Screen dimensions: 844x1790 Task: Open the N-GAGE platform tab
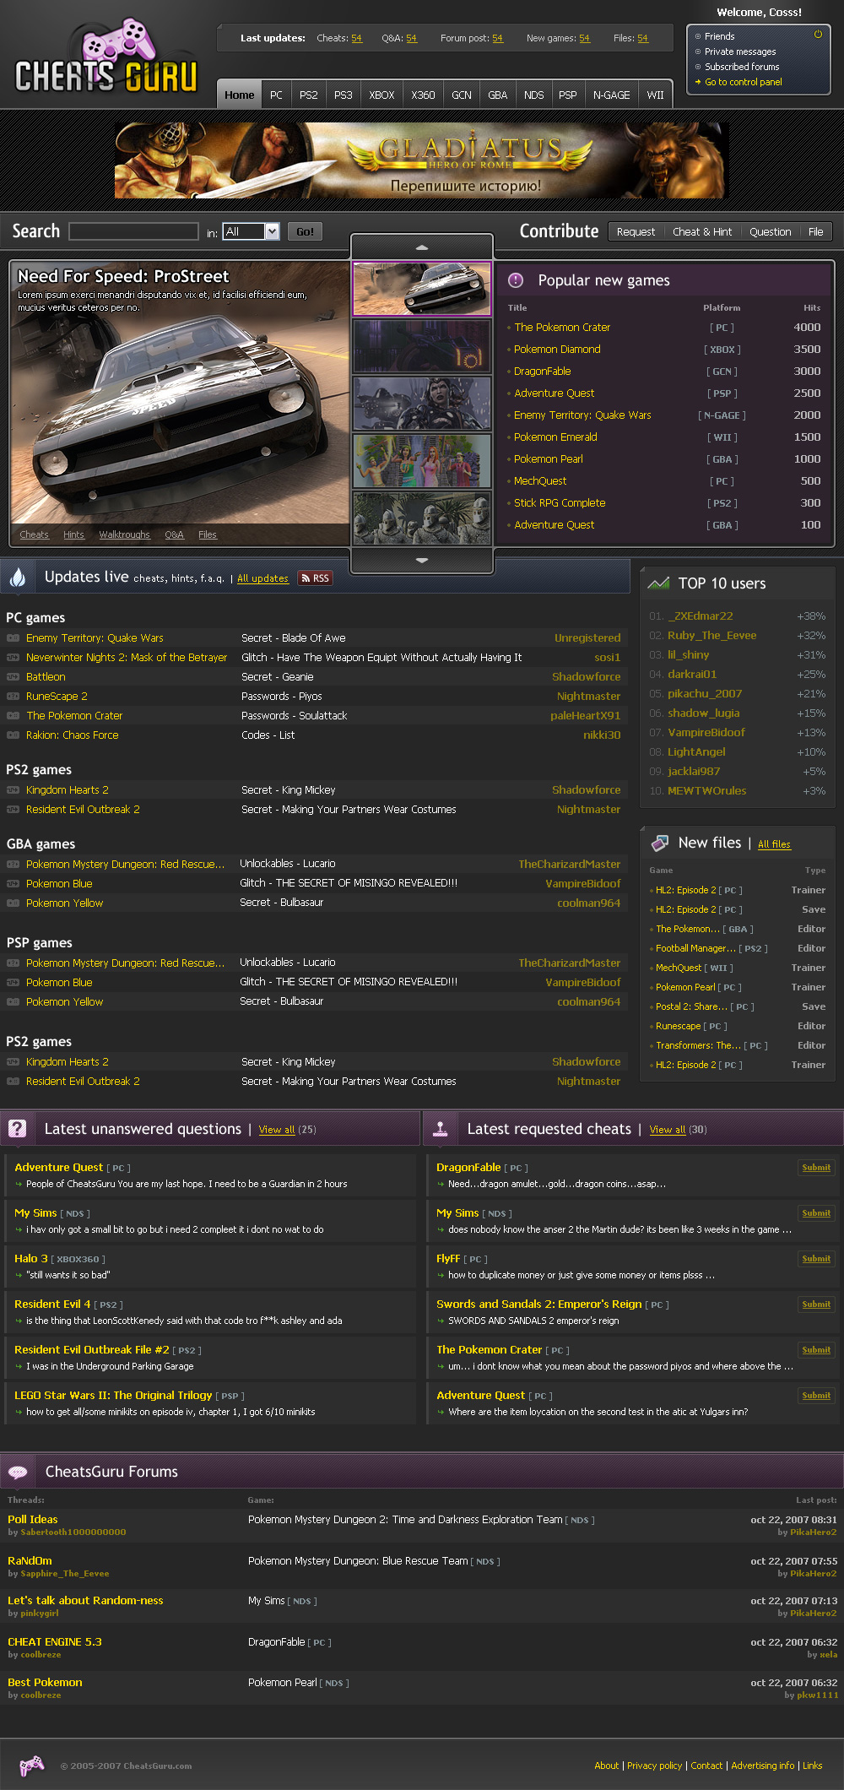611,95
